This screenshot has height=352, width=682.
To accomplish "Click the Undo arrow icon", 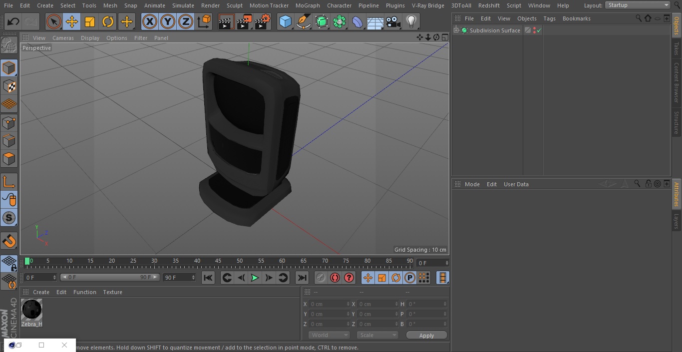I will pos(13,21).
